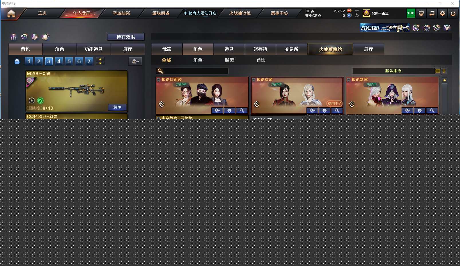Open the 游戏商城 tab

point(161,13)
